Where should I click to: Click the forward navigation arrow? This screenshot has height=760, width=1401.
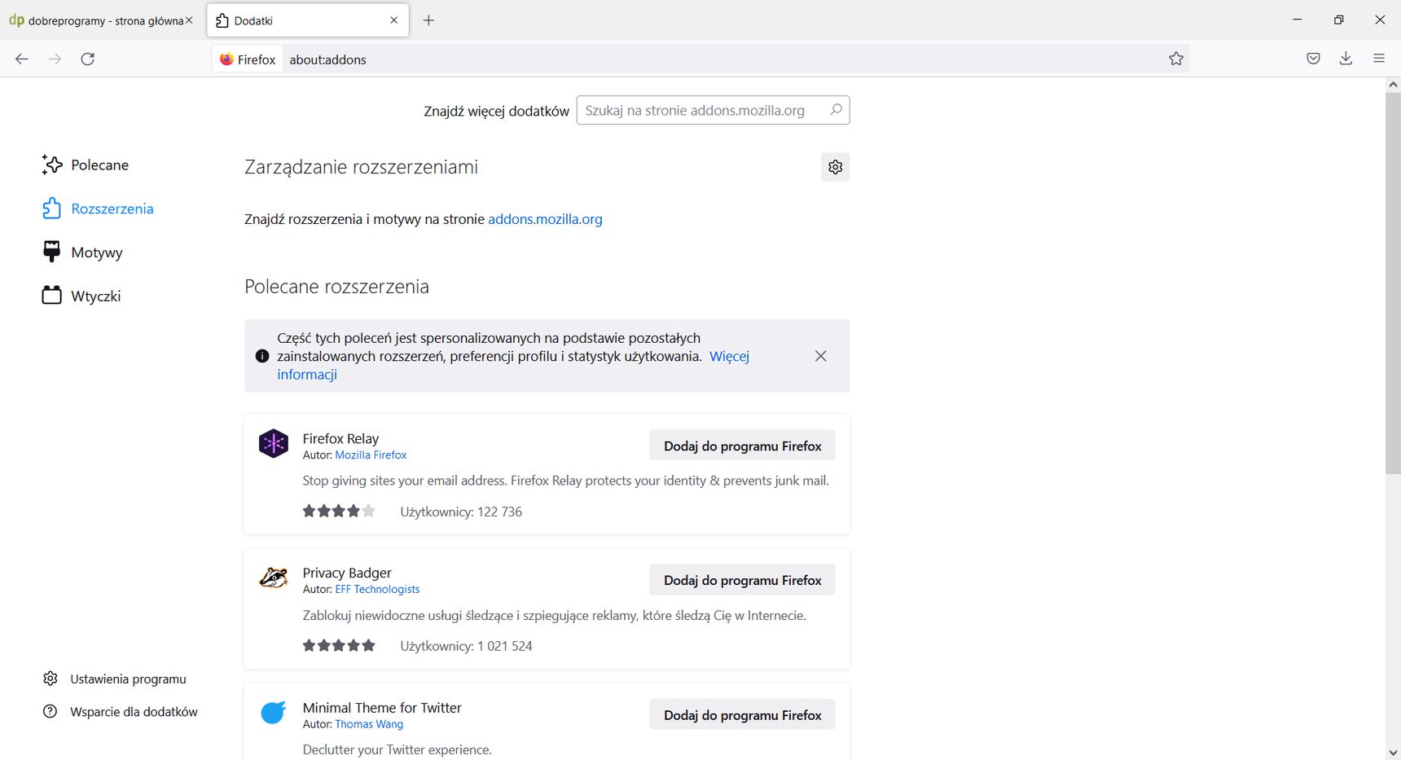55,59
